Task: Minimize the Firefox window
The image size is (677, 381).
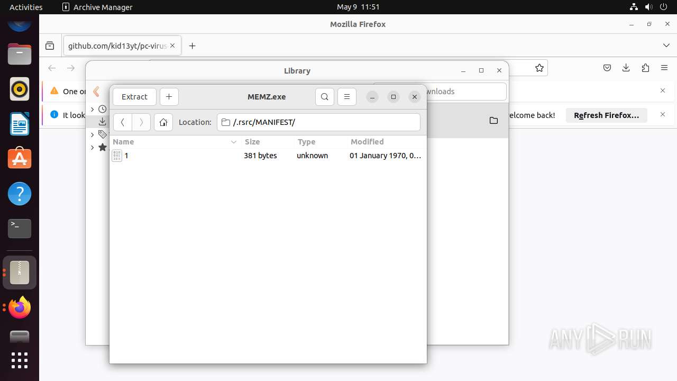Action: pyautogui.click(x=632, y=24)
